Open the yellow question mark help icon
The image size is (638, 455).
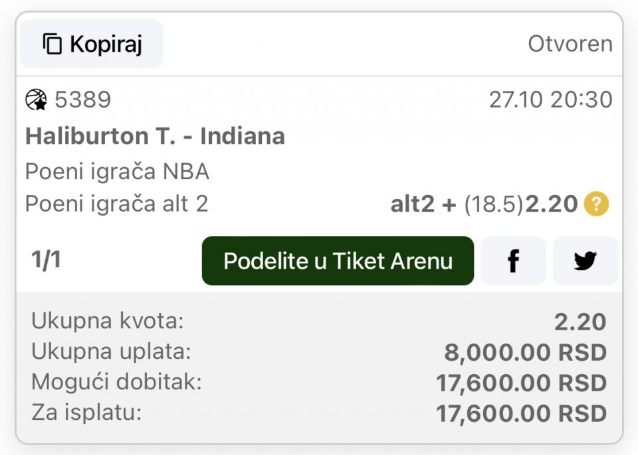[596, 204]
